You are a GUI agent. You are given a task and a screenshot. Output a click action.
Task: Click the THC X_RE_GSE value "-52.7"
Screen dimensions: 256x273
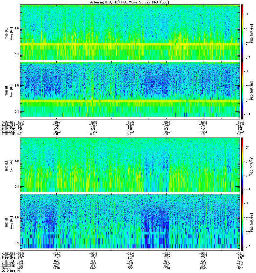(x=56, y=254)
